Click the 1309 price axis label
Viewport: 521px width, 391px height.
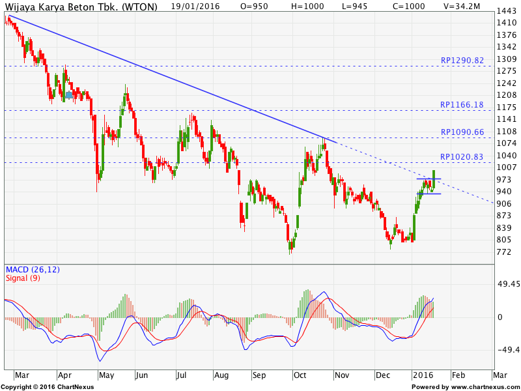[x=507, y=59]
